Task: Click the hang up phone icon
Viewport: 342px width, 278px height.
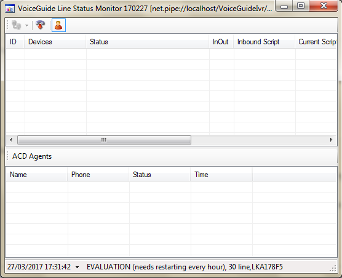Action: [x=41, y=25]
